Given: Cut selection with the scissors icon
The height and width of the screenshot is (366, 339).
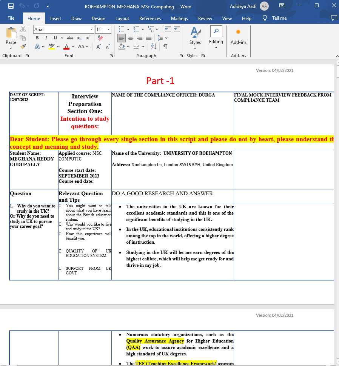Looking at the screenshot, I should pos(23,29).
